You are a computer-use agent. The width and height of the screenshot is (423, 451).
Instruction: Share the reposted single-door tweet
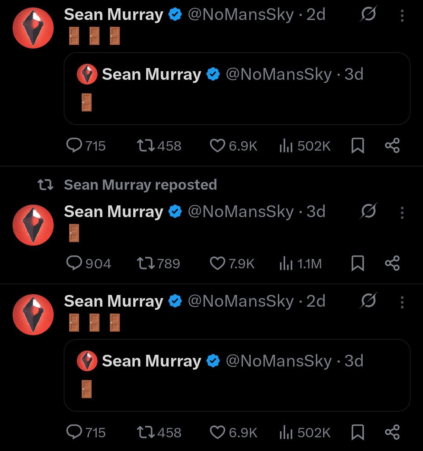click(392, 263)
